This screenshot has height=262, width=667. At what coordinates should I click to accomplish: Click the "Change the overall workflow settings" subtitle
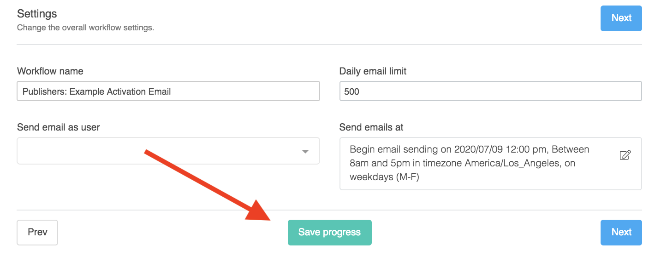pos(85,28)
